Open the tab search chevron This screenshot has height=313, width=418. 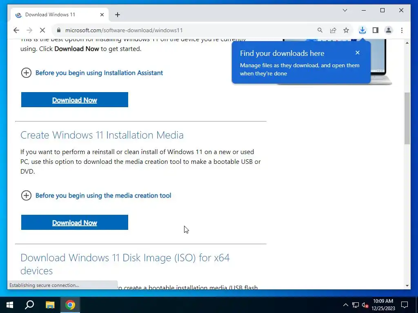345,10
